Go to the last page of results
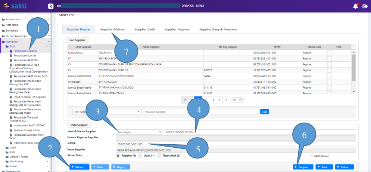The image size is (371, 172). click(x=226, y=100)
